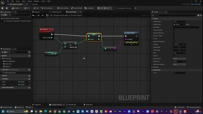203x114 pixels.
Task: Open Class Settings
Action: 63,8
